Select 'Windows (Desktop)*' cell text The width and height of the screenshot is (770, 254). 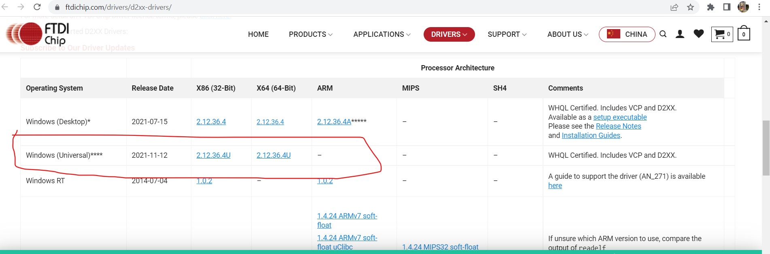tap(58, 122)
